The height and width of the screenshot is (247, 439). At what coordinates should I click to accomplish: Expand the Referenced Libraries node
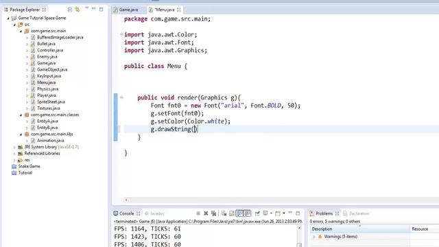tap(14, 154)
